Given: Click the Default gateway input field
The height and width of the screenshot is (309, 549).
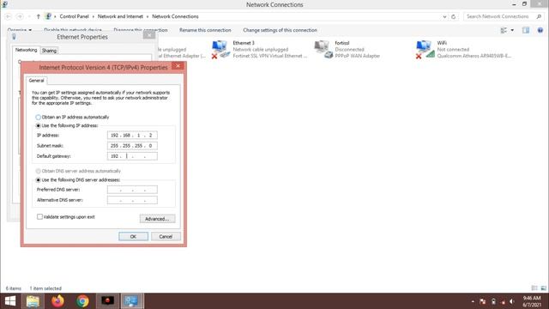Looking at the screenshot, I should [x=132, y=156].
